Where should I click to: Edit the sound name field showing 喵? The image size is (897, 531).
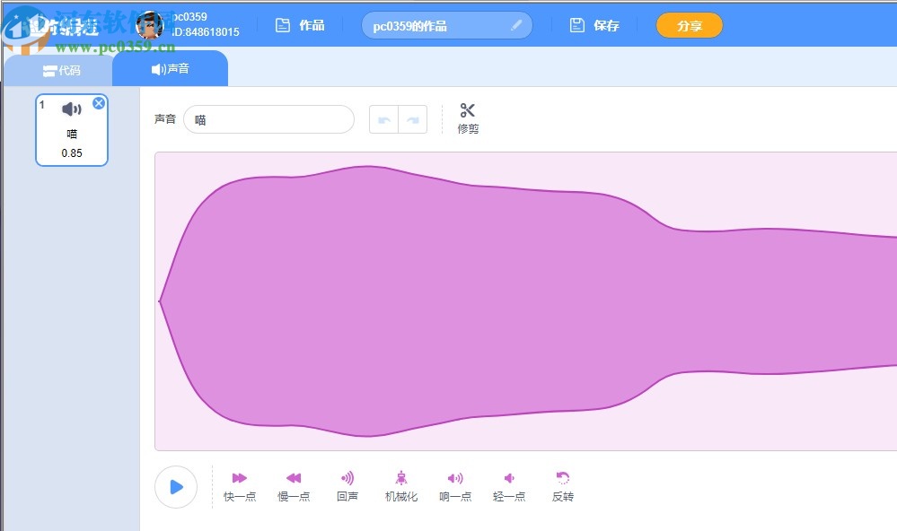[x=268, y=118]
